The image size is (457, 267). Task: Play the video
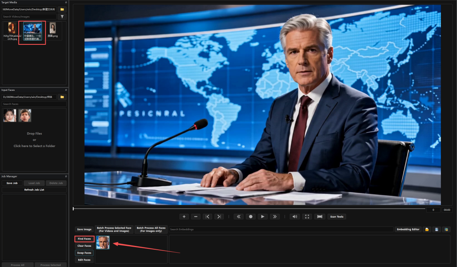(x=263, y=217)
